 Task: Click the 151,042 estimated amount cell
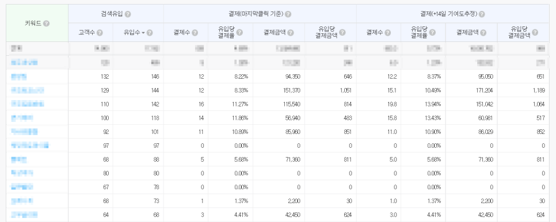tap(471, 104)
